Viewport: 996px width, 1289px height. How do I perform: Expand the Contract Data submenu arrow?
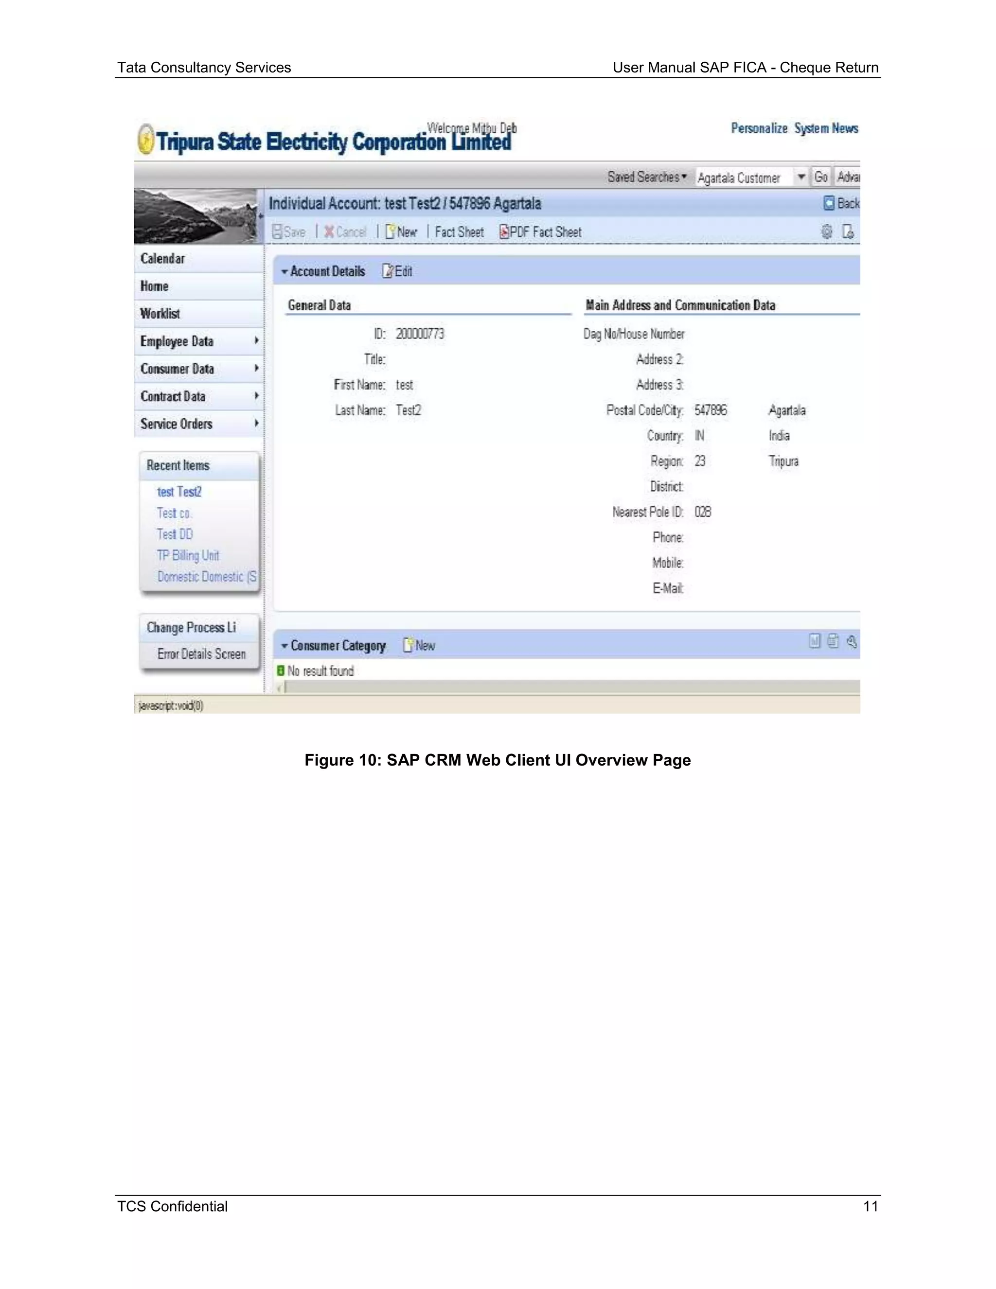click(x=256, y=396)
